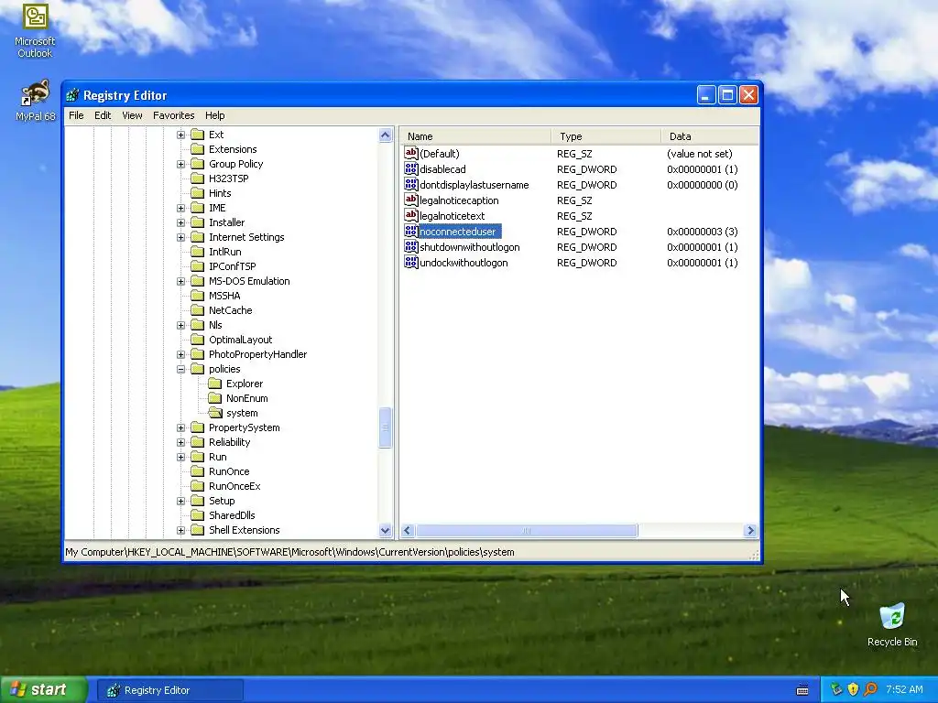The width and height of the screenshot is (938, 703).
Task: Select the Hints registry key
Action: (220, 193)
